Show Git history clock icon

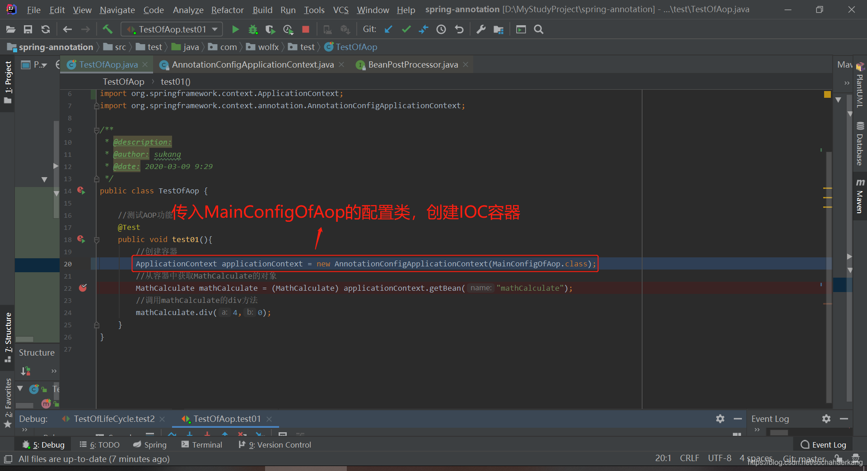[441, 29]
